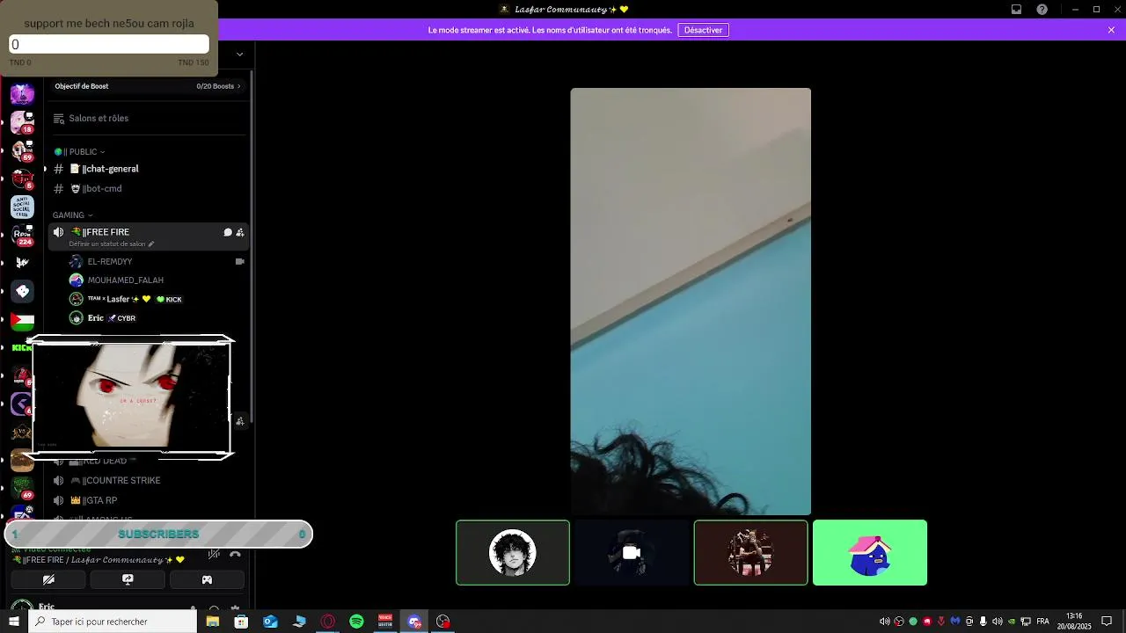The image size is (1126, 633).
Task: Click camera icon next to EL-REMDYY
Action: [x=239, y=262]
